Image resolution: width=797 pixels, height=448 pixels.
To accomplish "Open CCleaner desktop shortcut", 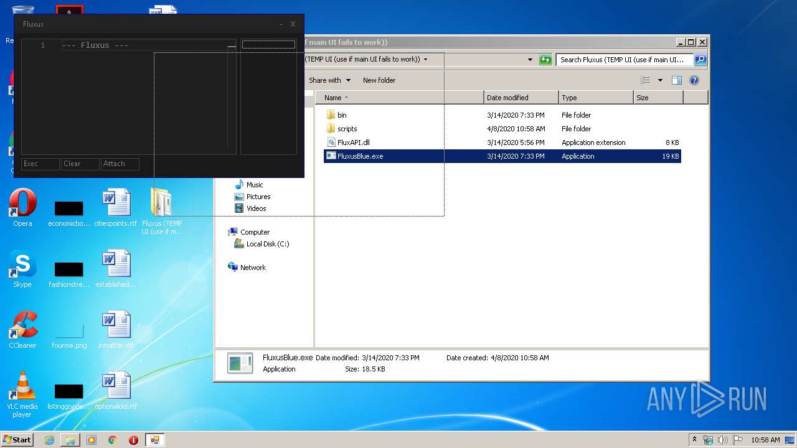I will pos(22,330).
